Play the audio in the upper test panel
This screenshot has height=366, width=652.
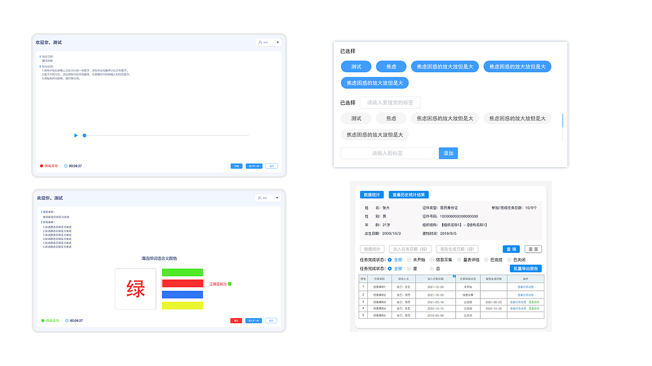(76, 135)
